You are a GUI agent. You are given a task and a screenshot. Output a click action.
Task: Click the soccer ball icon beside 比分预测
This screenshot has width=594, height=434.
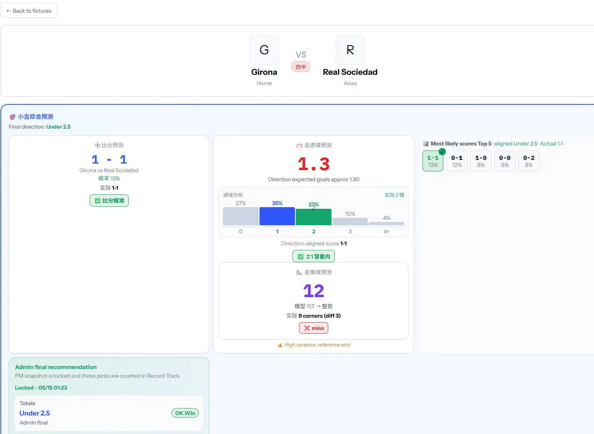(97, 145)
